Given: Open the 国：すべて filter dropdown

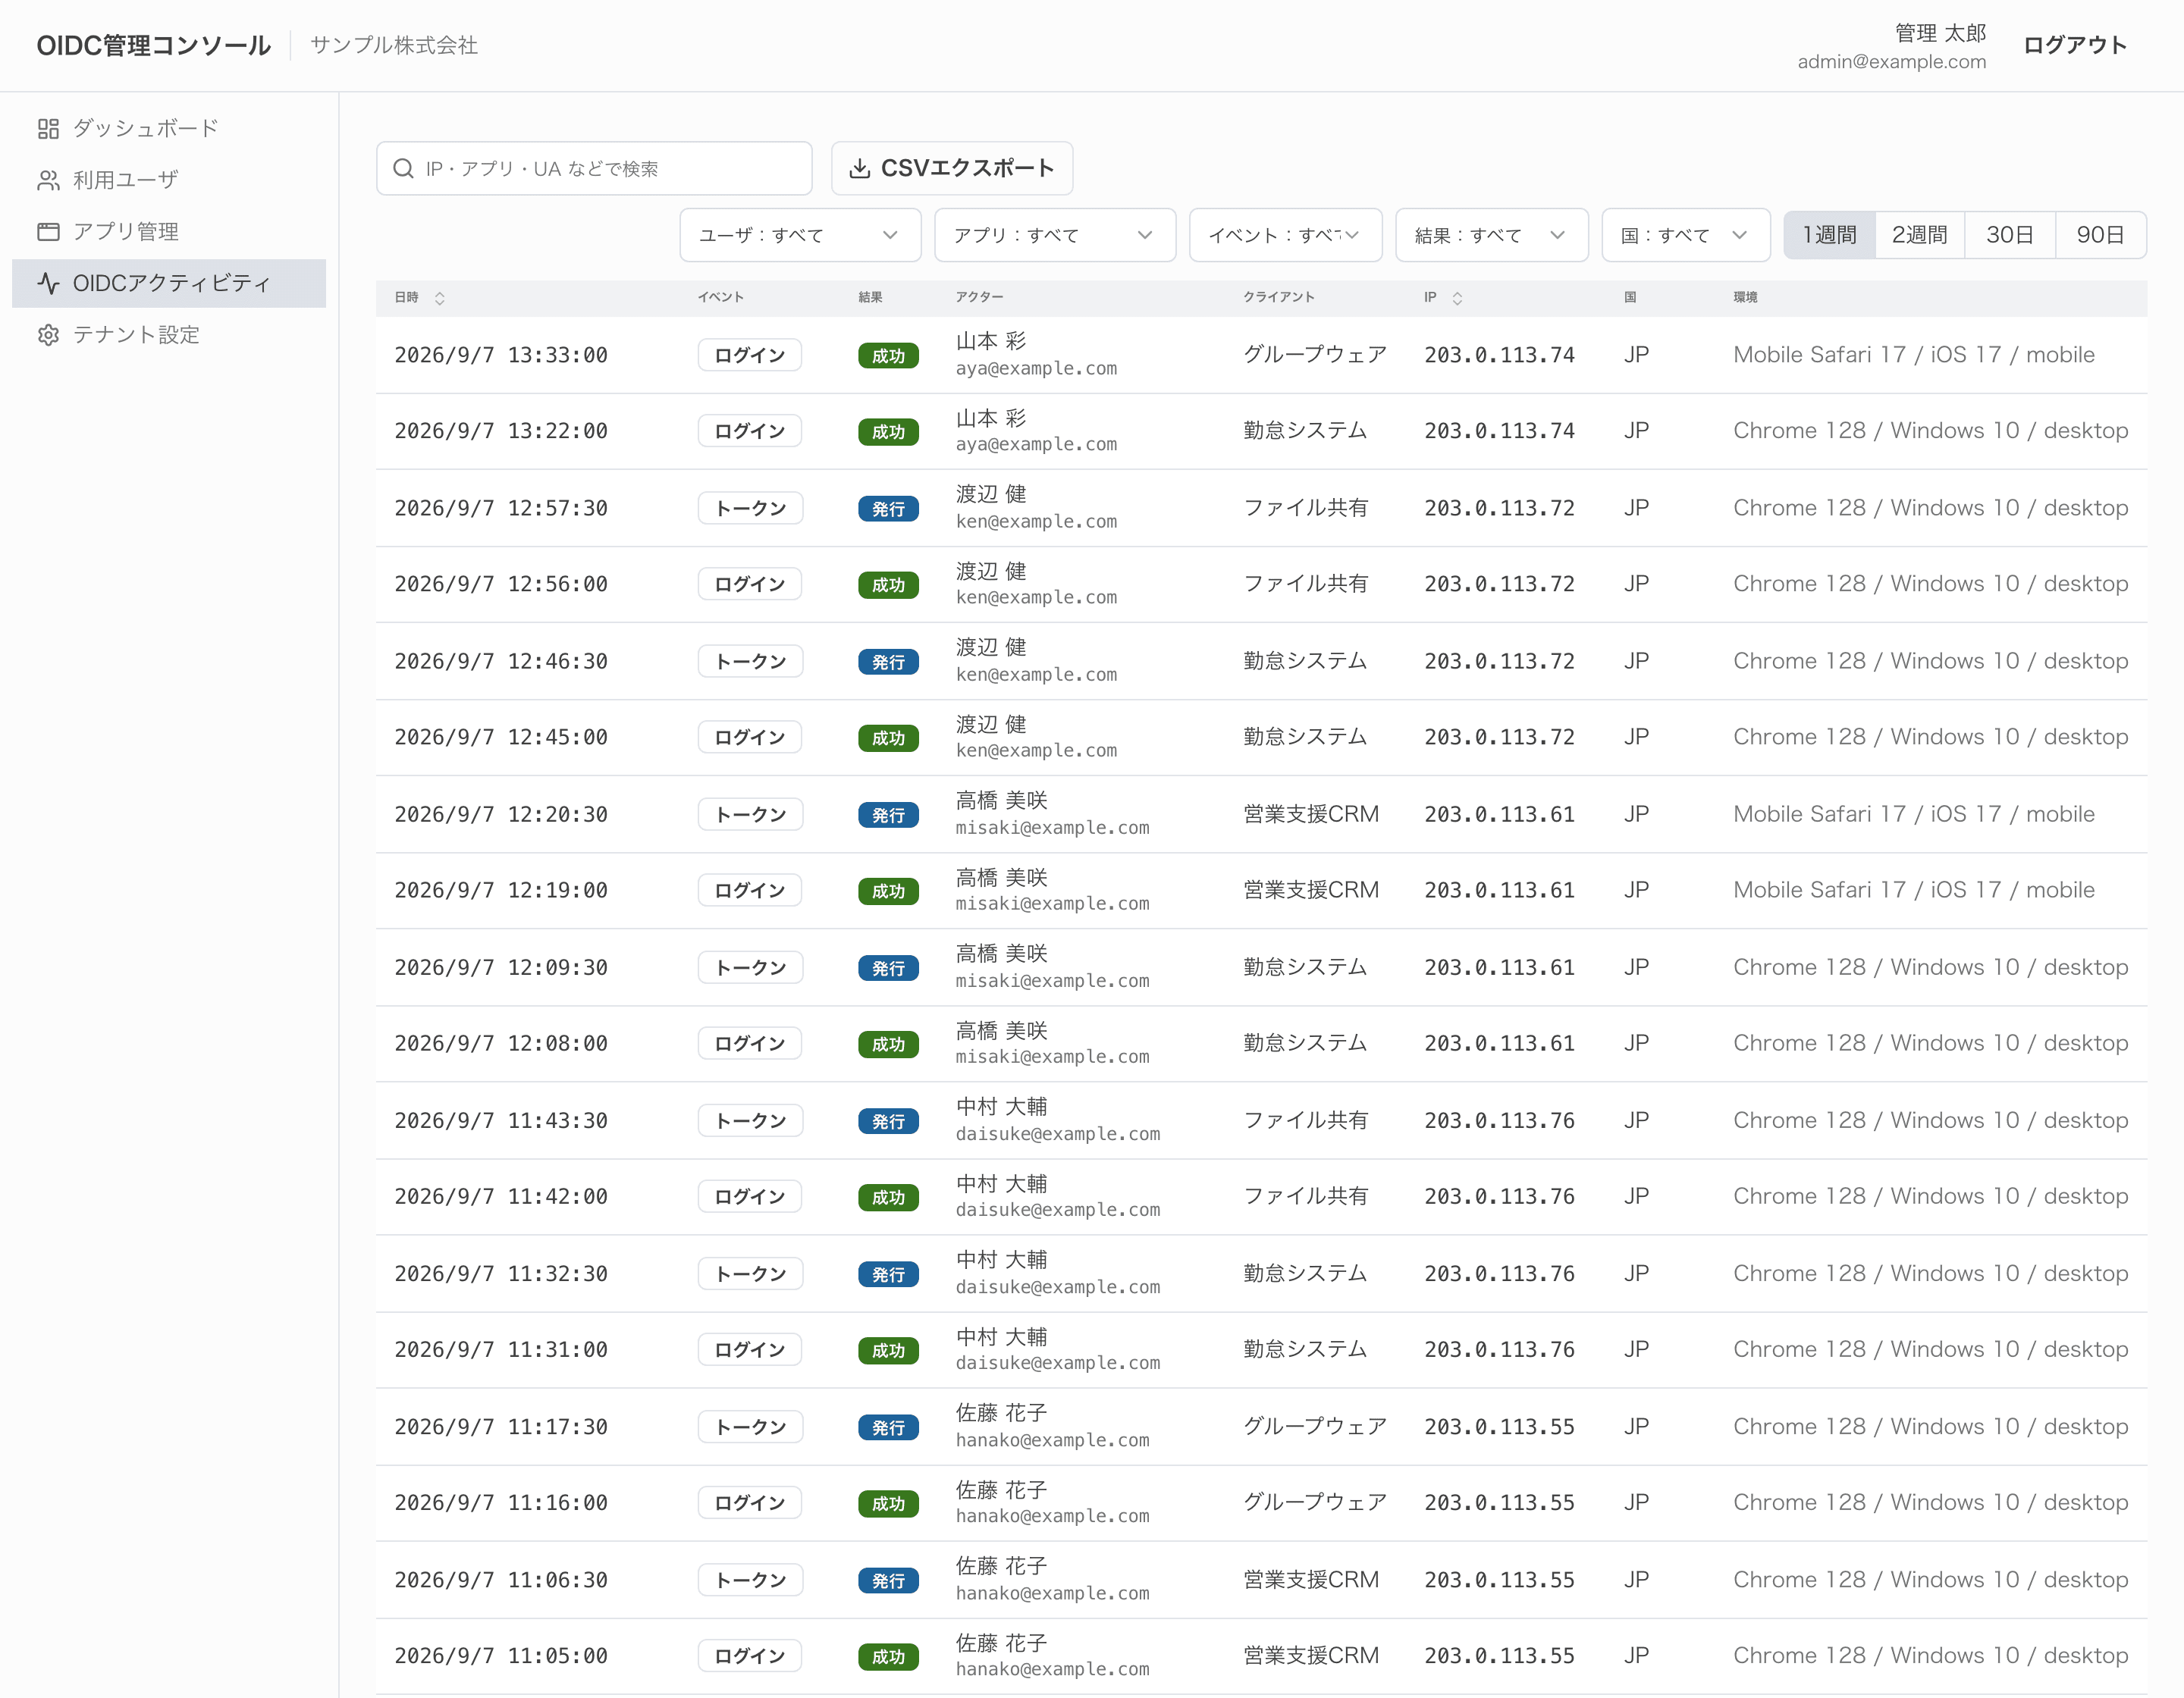Looking at the screenshot, I should coord(1686,235).
